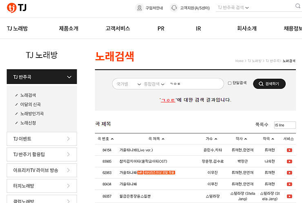Go to 노래검색 in sidebar
This screenshot has width=302, height=203.
click(28, 95)
